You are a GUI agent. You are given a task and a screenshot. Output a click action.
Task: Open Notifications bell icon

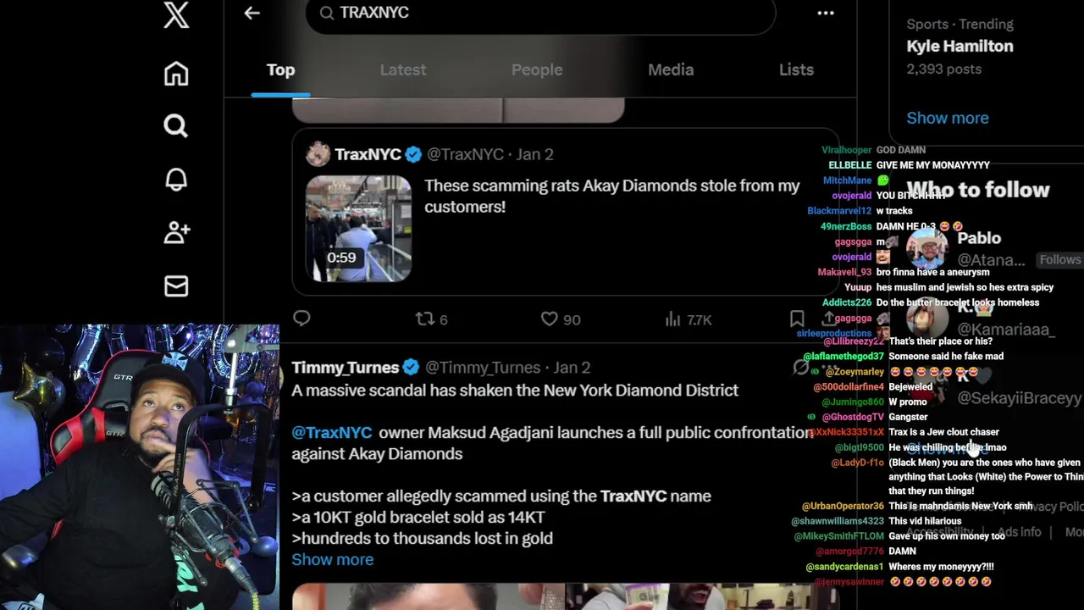[x=176, y=179]
